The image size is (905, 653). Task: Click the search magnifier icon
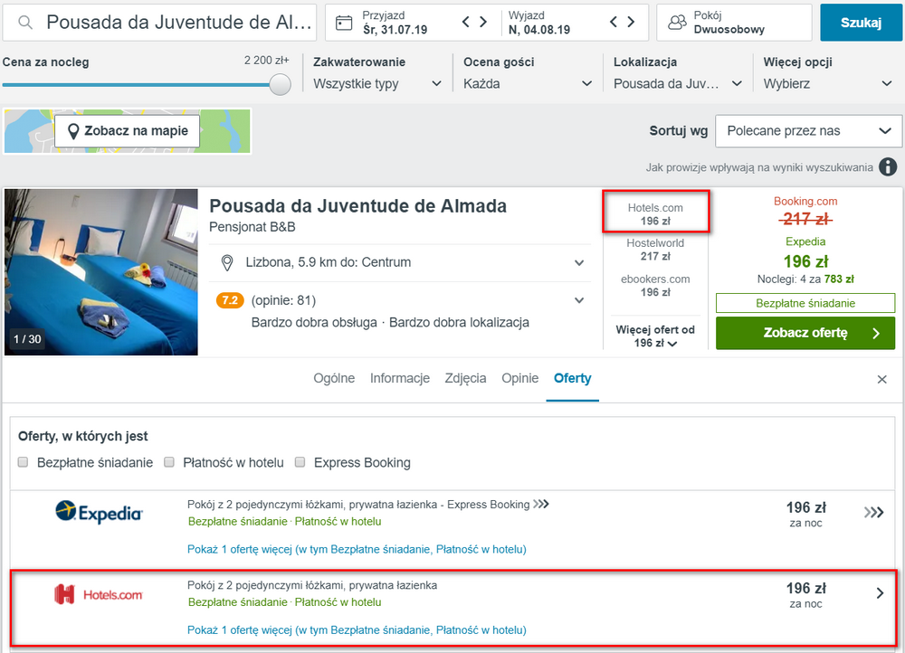point(24,23)
